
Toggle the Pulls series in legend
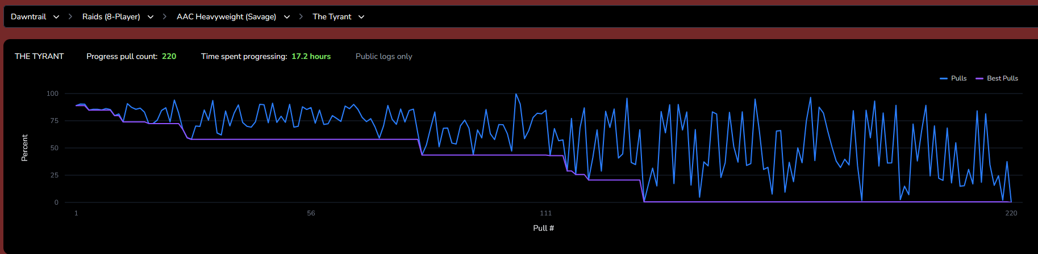(953, 78)
